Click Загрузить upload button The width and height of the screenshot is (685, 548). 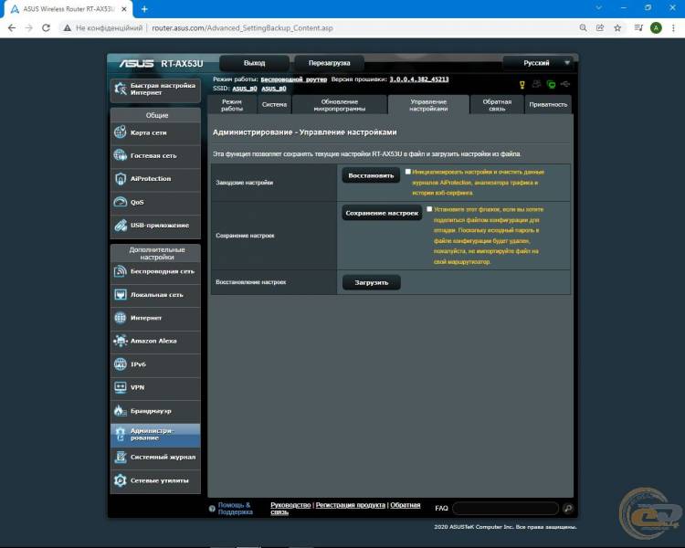(372, 283)
